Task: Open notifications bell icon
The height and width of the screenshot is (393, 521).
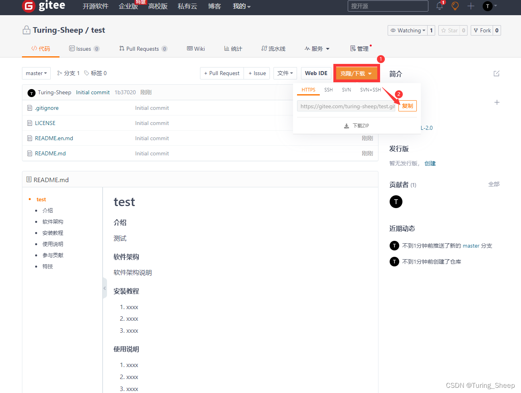Action: pyautogui.click(x=440, y=6)
